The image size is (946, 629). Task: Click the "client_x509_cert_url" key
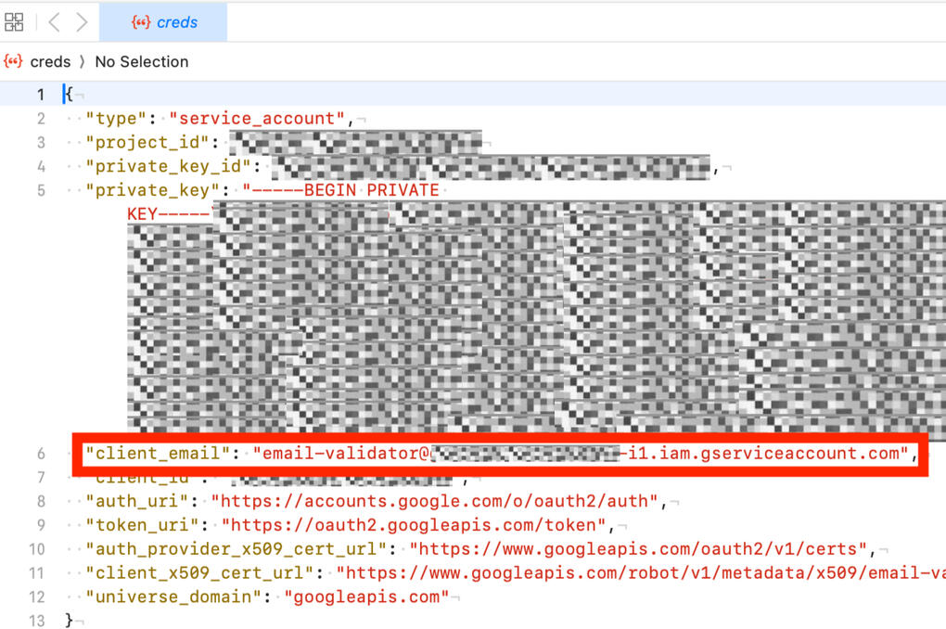(199, 573)
